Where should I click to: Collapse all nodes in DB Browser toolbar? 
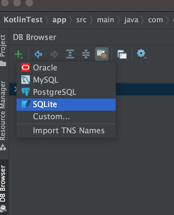tap(86, 54)
